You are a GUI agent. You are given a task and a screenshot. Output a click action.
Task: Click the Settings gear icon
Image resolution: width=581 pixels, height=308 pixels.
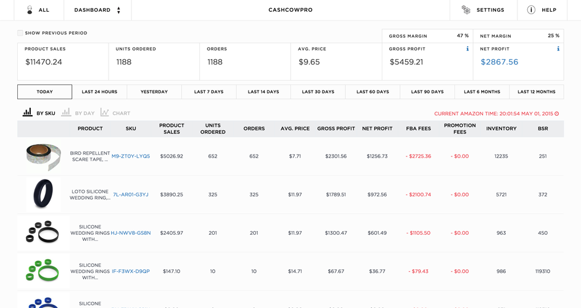tap(466, 10)
